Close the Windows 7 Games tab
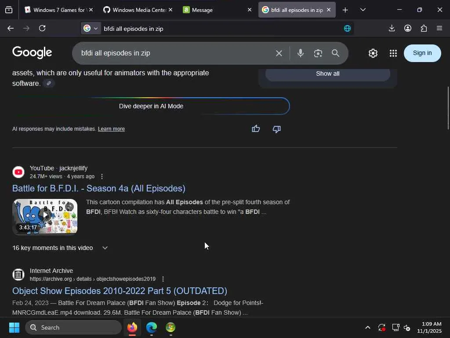450x338 pixels. (x=91, y=10)
